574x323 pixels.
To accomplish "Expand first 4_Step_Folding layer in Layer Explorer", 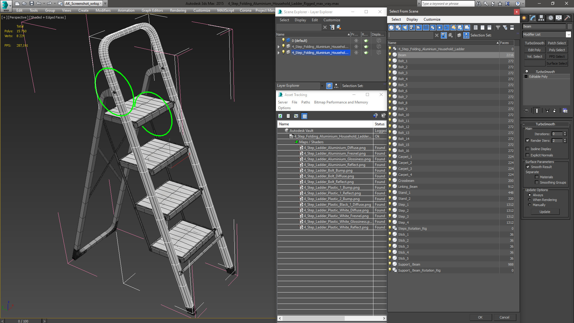I will pyautogui.click(x=278, y=47).
